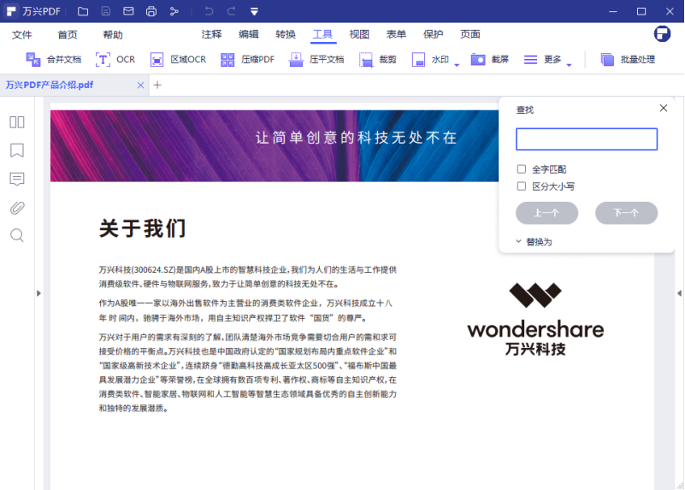Activate the 裁剪 crop tool

click(x=378, y=59)
